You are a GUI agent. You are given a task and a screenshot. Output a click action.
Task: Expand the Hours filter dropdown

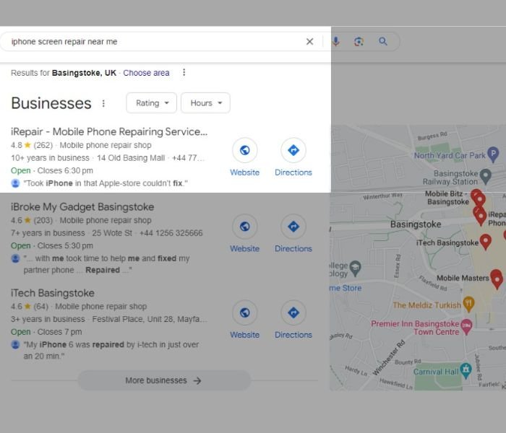tap(205, 103)
